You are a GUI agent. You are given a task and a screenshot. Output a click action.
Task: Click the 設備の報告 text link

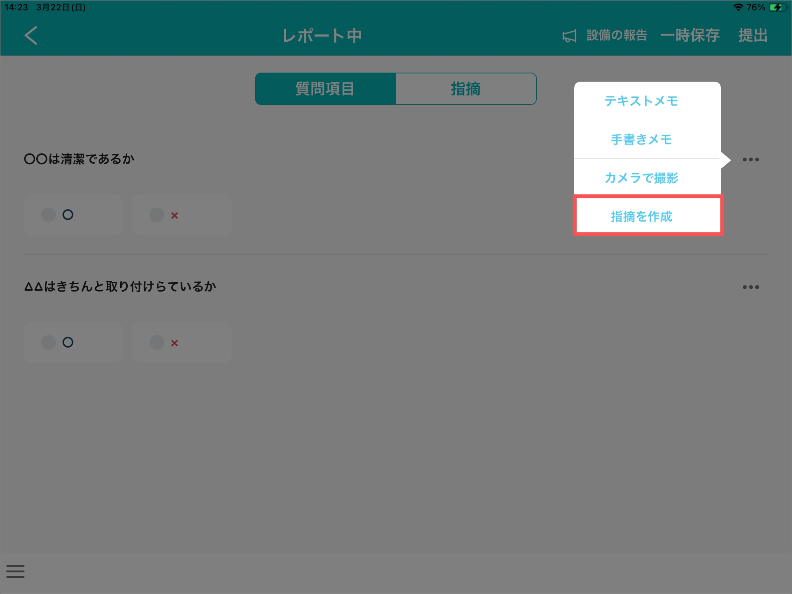pyautogui.click(x=617, y=36)
